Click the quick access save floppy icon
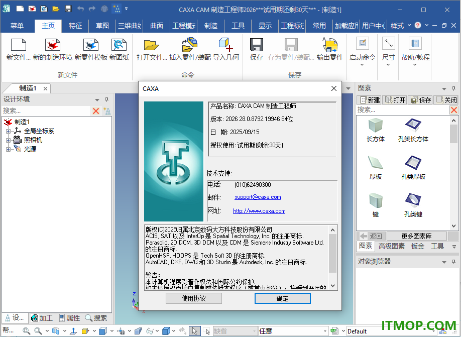This screenshot has height=337, width=461. (x=68, y=9)
